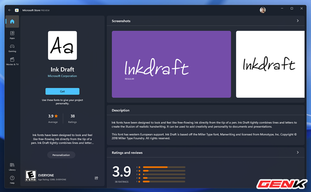
Task: Click the EVERYONE age rating text
Action: point(46,176)
